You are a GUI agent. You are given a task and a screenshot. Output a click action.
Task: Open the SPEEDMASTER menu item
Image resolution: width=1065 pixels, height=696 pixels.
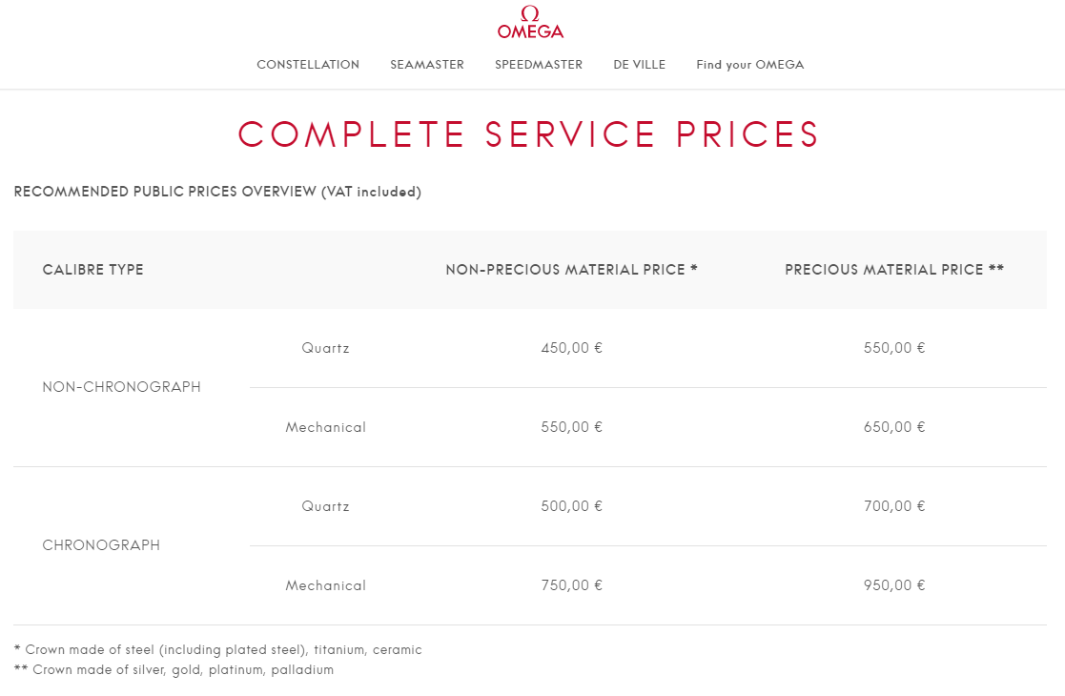point(539,65)
